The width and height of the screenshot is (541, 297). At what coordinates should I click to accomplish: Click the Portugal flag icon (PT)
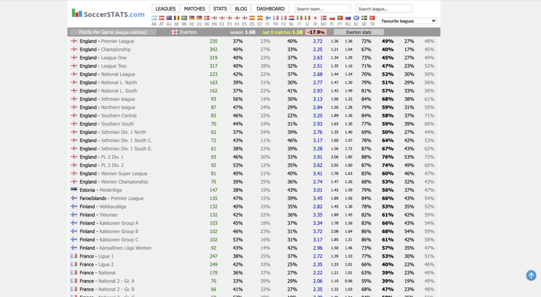click(340, 18)
